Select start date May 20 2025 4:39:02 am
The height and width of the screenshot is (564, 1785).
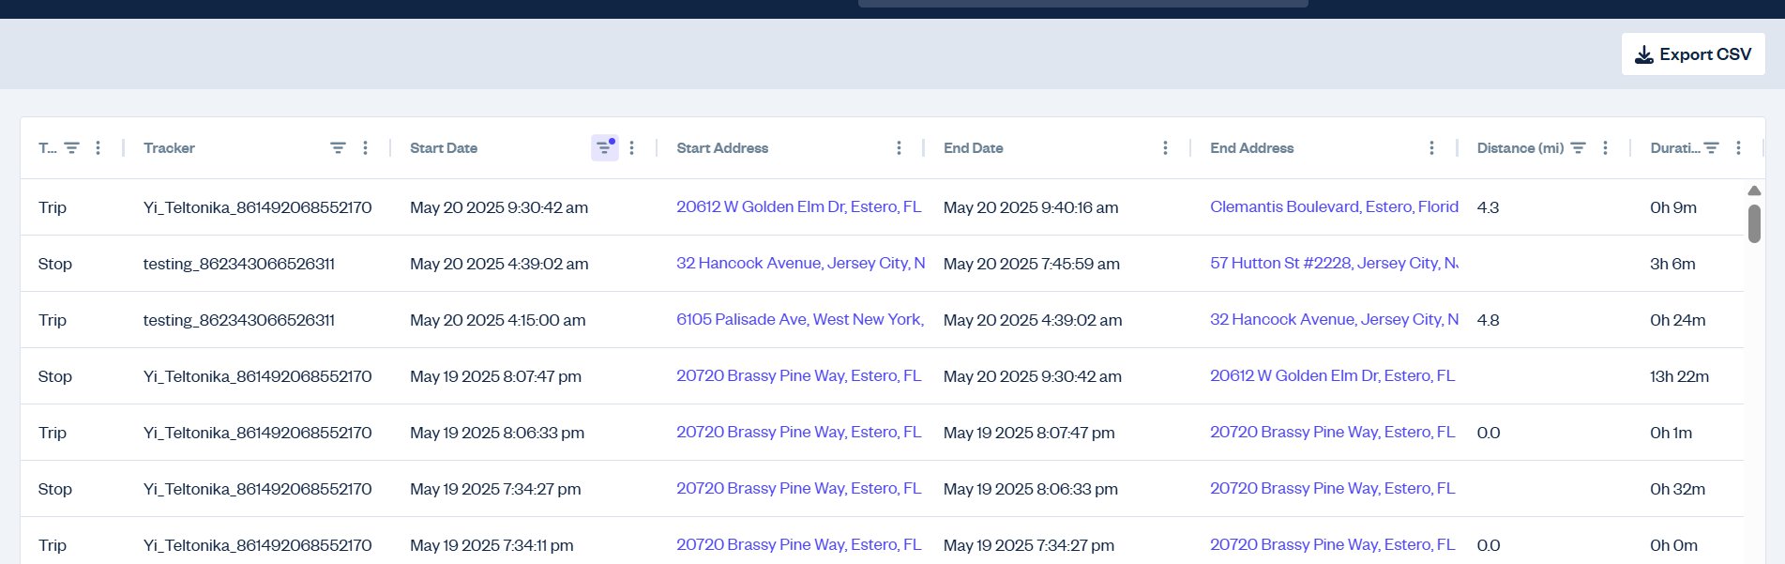click(x=499, y=264)
